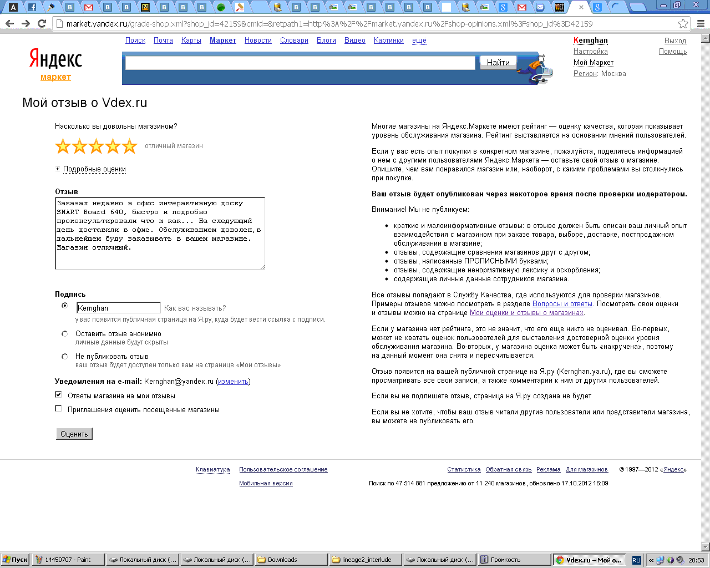
Task: Reload the page with the refresh icon
Action: pyautogui.click(x=42, y=24)
